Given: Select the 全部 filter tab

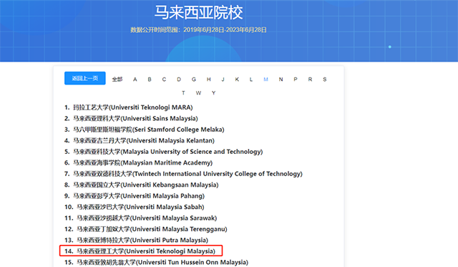Looking at the screenshot, I should (117, 79).
